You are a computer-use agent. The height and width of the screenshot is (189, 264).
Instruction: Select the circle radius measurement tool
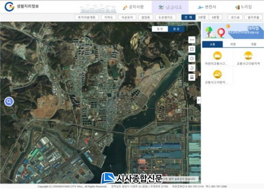pyautogui.click(x=191, y=58)
